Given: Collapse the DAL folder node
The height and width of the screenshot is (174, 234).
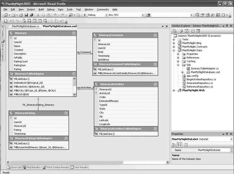Looking at the screenshot, I should click(178, 65).
